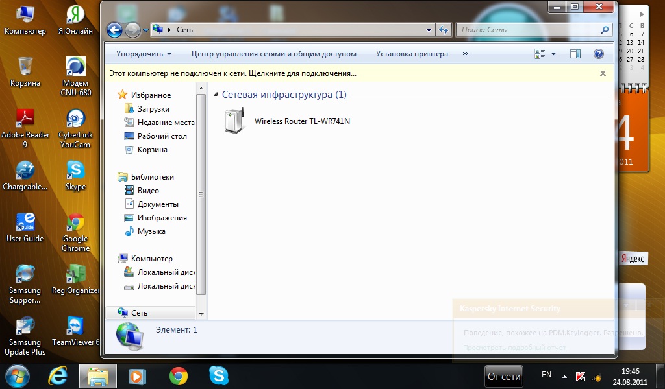This screenshot has width=665, height=389.
Task: Open the Упорядочить dropdown menu
Action: point(144,54)
